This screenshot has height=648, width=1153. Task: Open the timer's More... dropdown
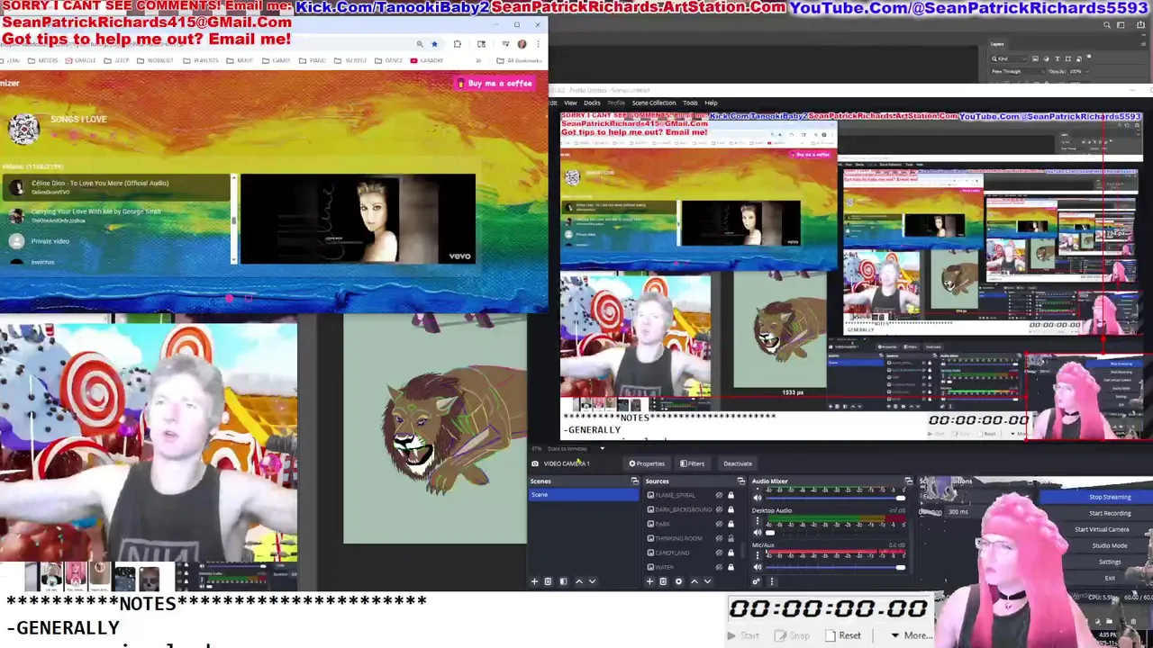[912, 635]
